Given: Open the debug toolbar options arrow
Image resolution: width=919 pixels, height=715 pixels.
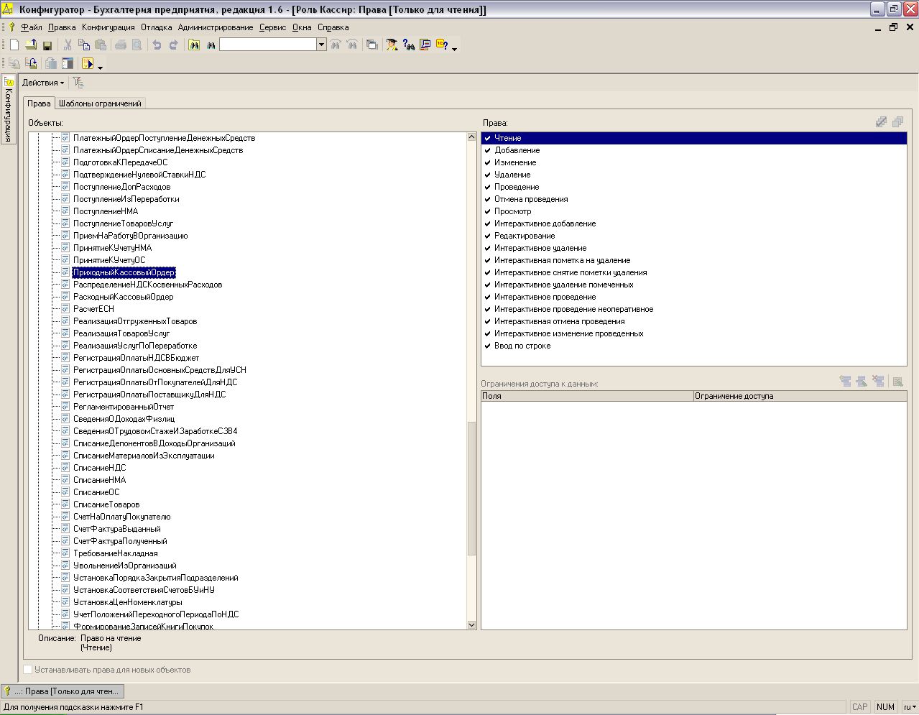Looking at the screenshot, I should coord(100,67).
